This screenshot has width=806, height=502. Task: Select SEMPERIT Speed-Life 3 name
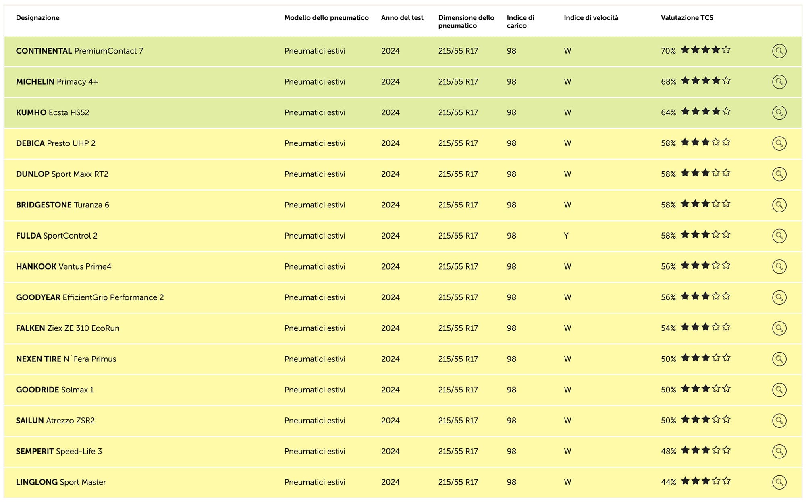59,452
